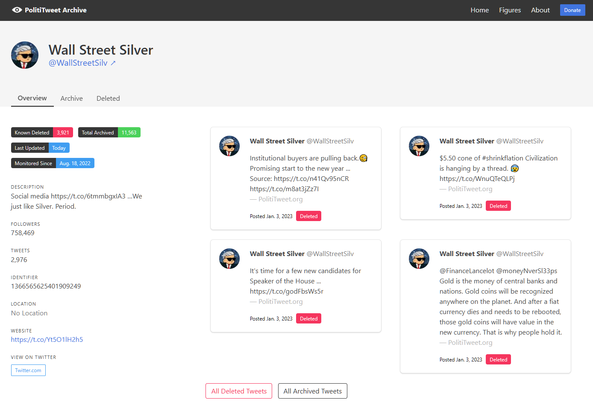Click the Known Deleted 3,921 badge
Screen dimensions: 593x405
42,132
